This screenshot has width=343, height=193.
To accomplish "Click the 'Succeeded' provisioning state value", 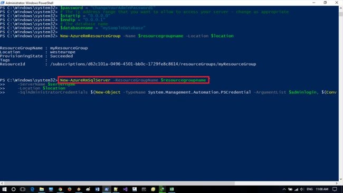I will 61,56.
